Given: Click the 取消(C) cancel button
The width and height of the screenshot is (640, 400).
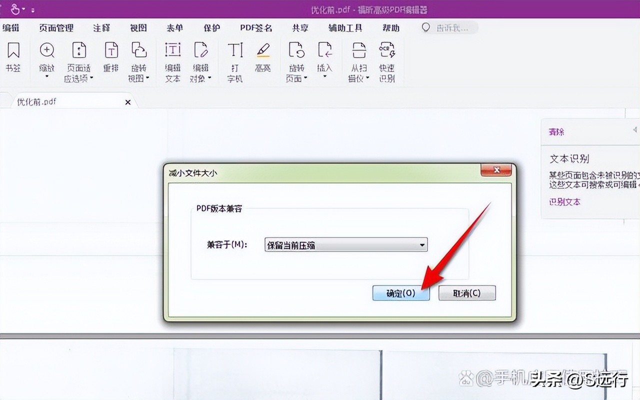Looking at the screenshot, I should click(x=466, y=293).
